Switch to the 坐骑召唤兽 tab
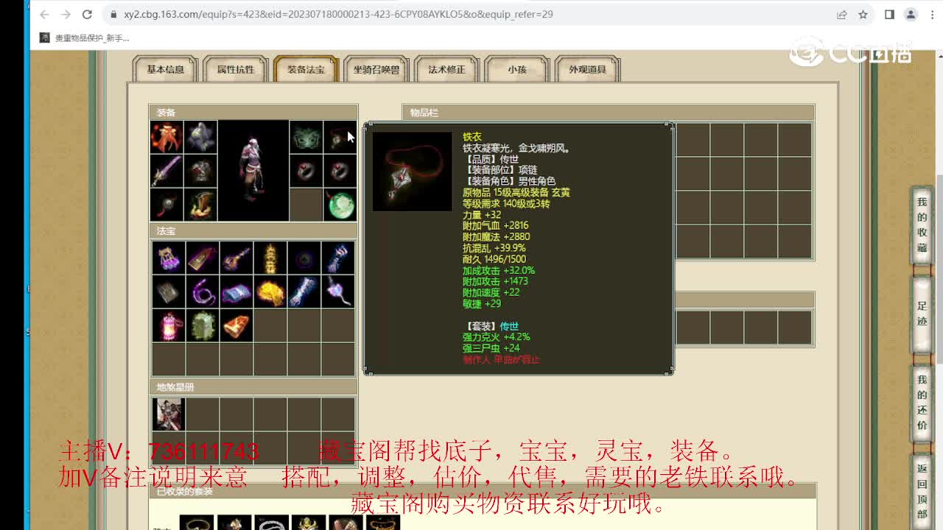 [x=376, y=69]
